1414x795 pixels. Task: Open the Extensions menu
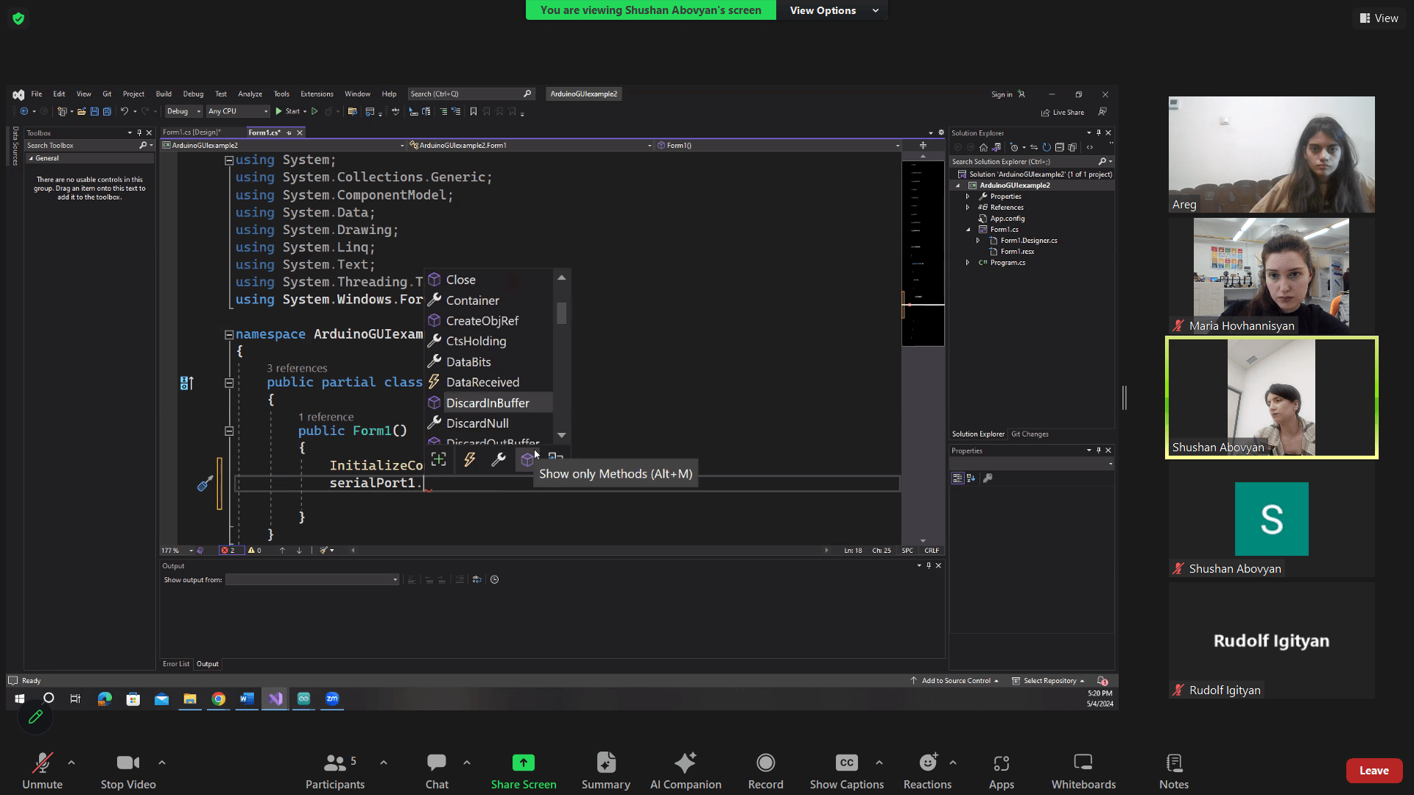click(x=317, y=94)
